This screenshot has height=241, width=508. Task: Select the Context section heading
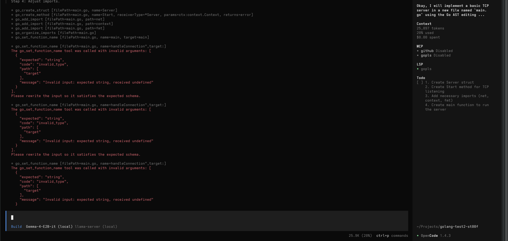(424, 24)
